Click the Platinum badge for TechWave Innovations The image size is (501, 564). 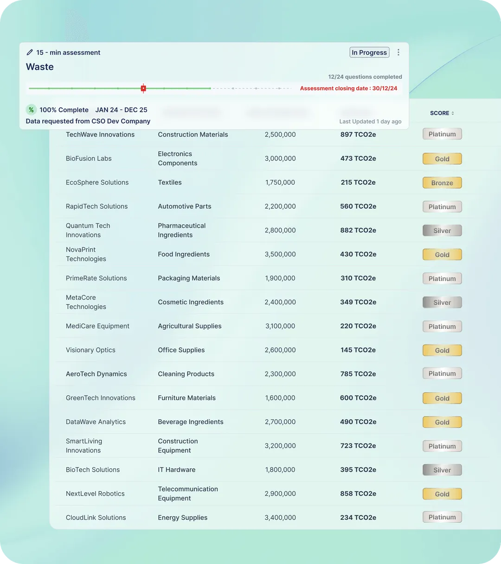[442, 134]
